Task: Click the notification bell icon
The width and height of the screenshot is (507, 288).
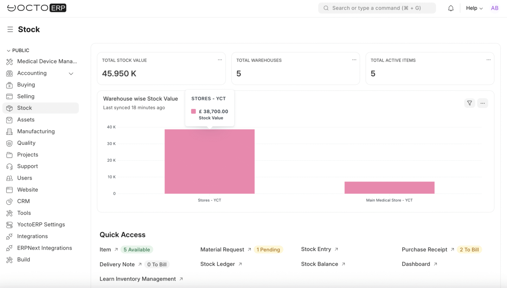Action: point(451,8)
